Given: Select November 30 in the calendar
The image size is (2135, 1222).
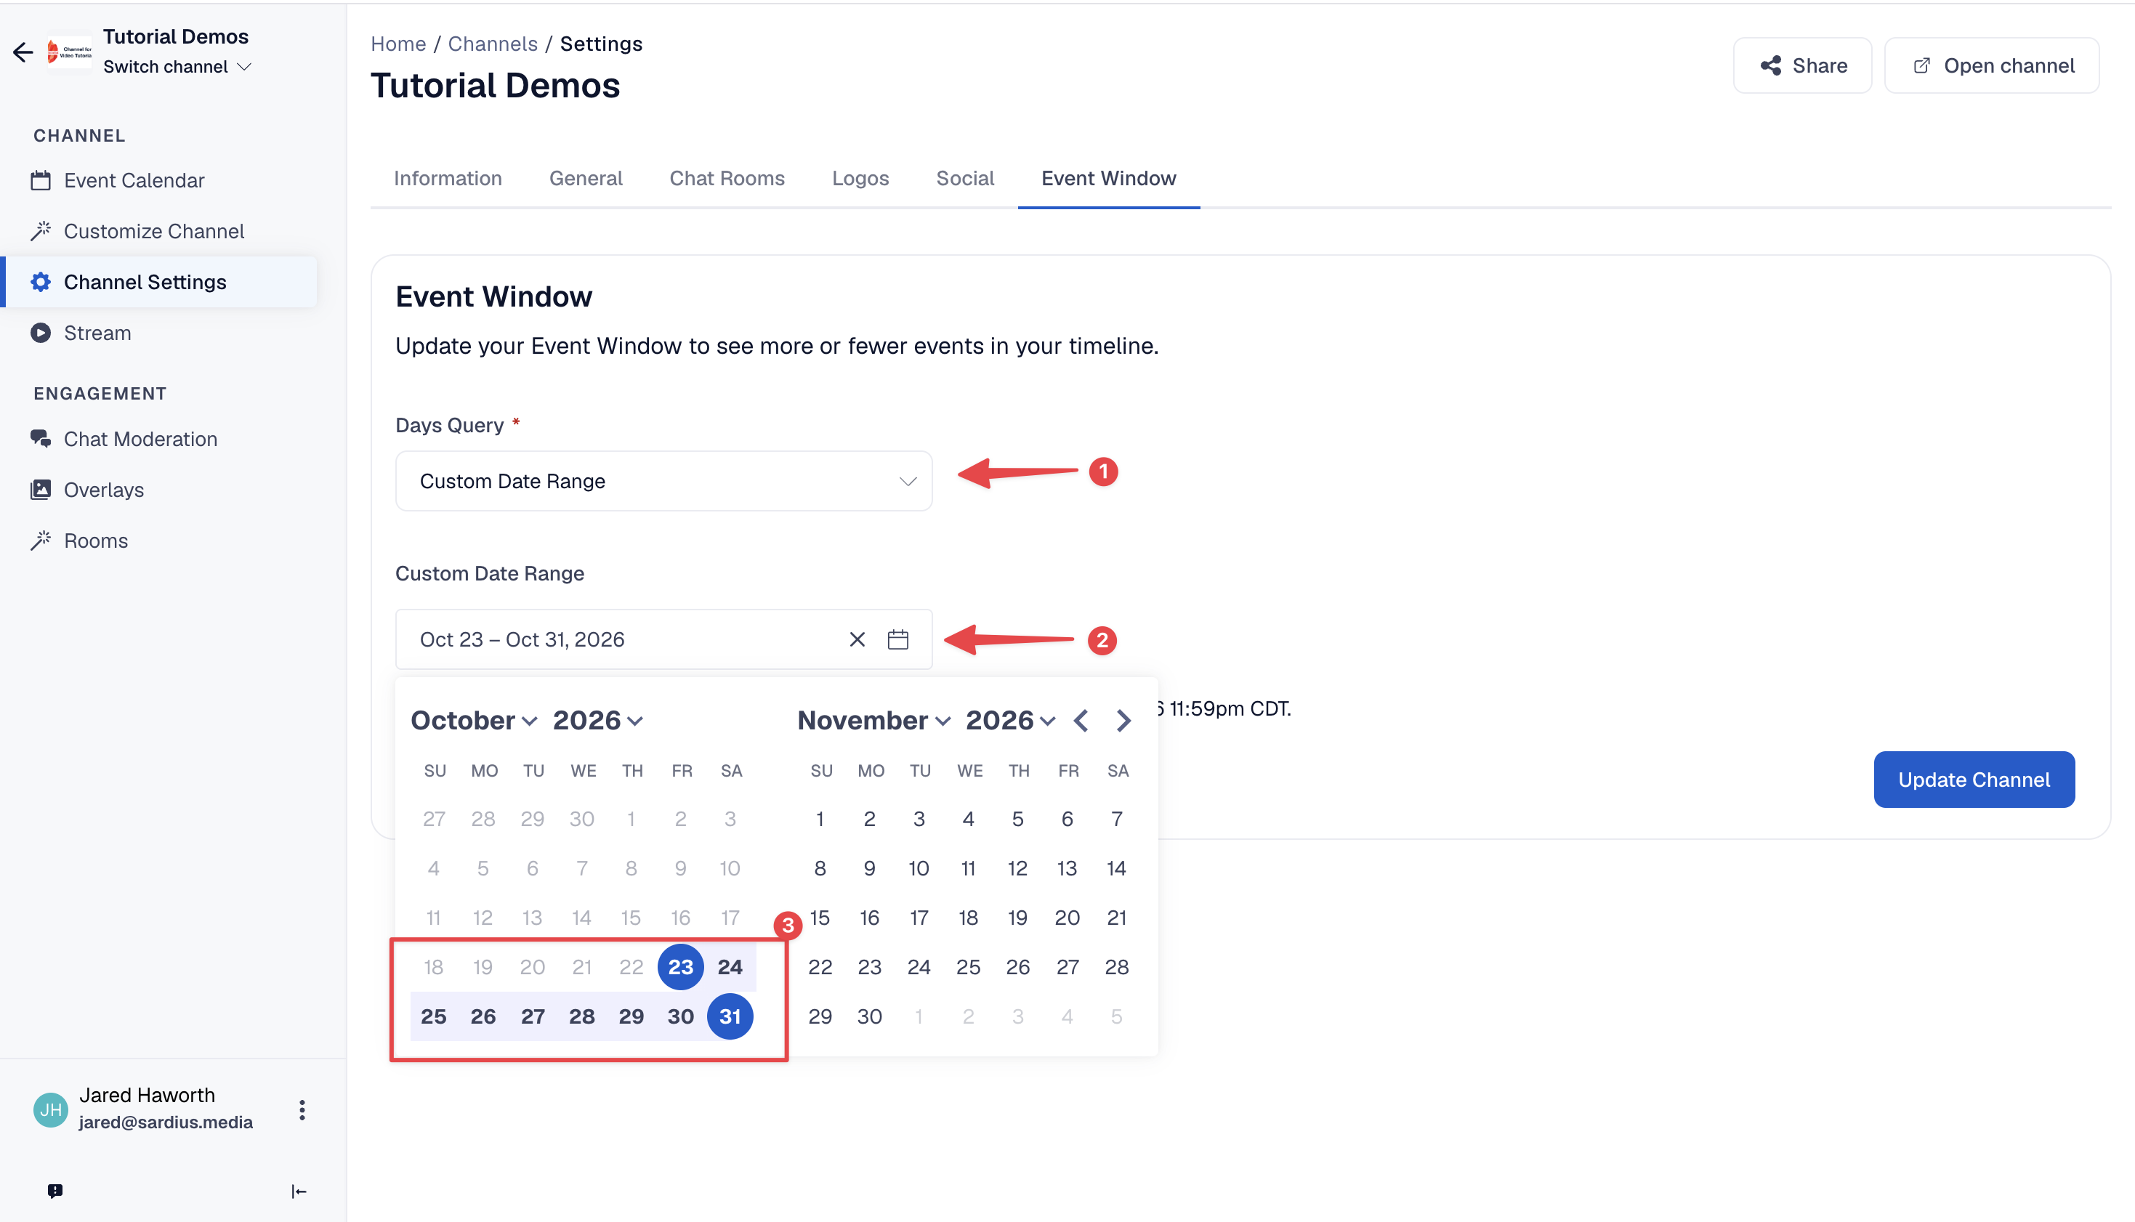Looking at the screenshot, I should tap(869, 1016).
